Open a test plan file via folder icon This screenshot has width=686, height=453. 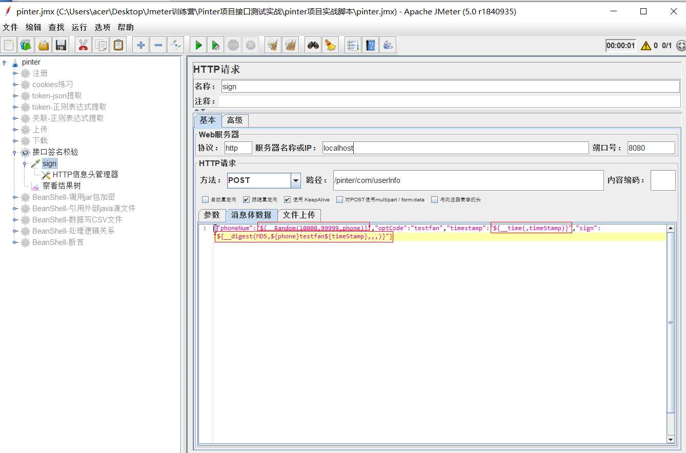44,45
